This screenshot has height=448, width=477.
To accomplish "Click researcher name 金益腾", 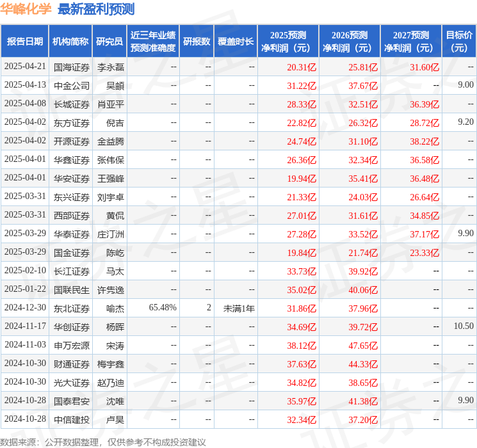I will pyautogui.click(x=111, y=141).
